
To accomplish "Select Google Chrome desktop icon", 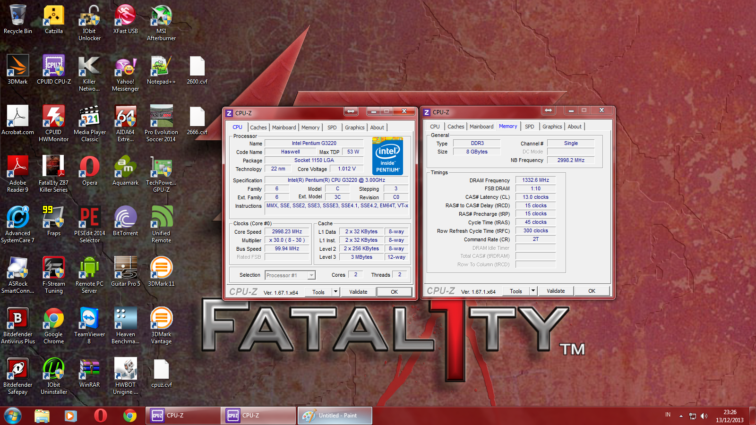I will point(54,325).
